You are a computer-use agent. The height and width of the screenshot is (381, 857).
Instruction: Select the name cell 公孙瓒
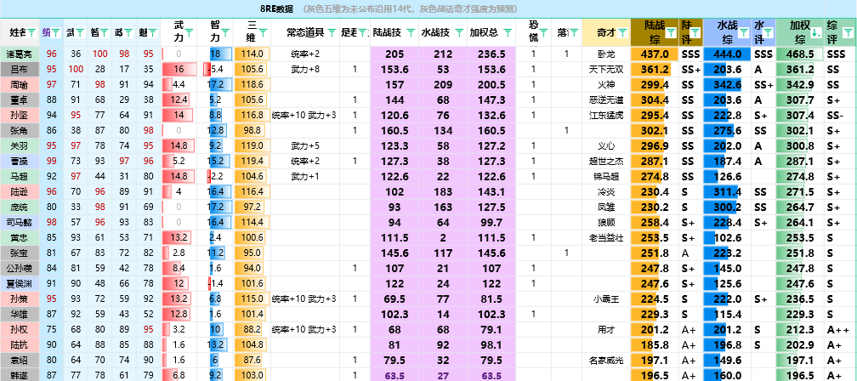tap(20, 269)
